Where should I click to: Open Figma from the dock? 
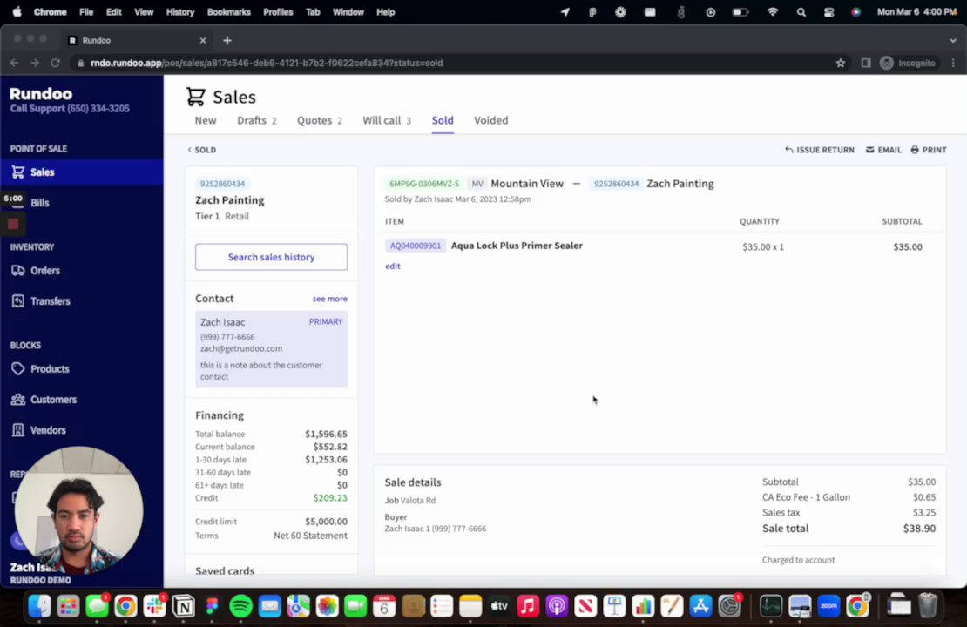pos(213,607)
